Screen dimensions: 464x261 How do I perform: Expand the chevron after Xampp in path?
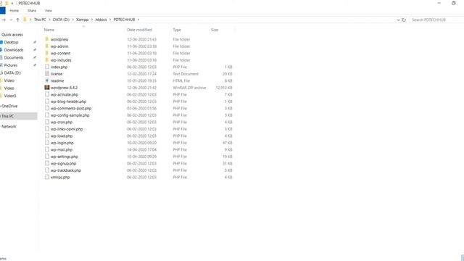click(x=92, y=20)
